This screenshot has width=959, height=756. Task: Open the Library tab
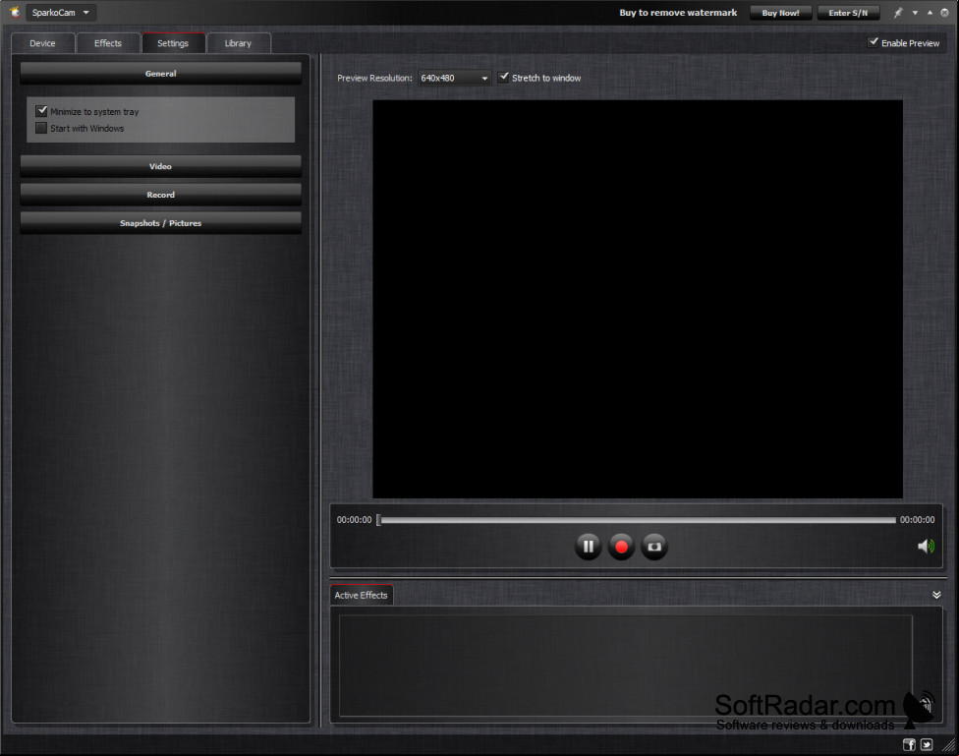coord(238,43)
